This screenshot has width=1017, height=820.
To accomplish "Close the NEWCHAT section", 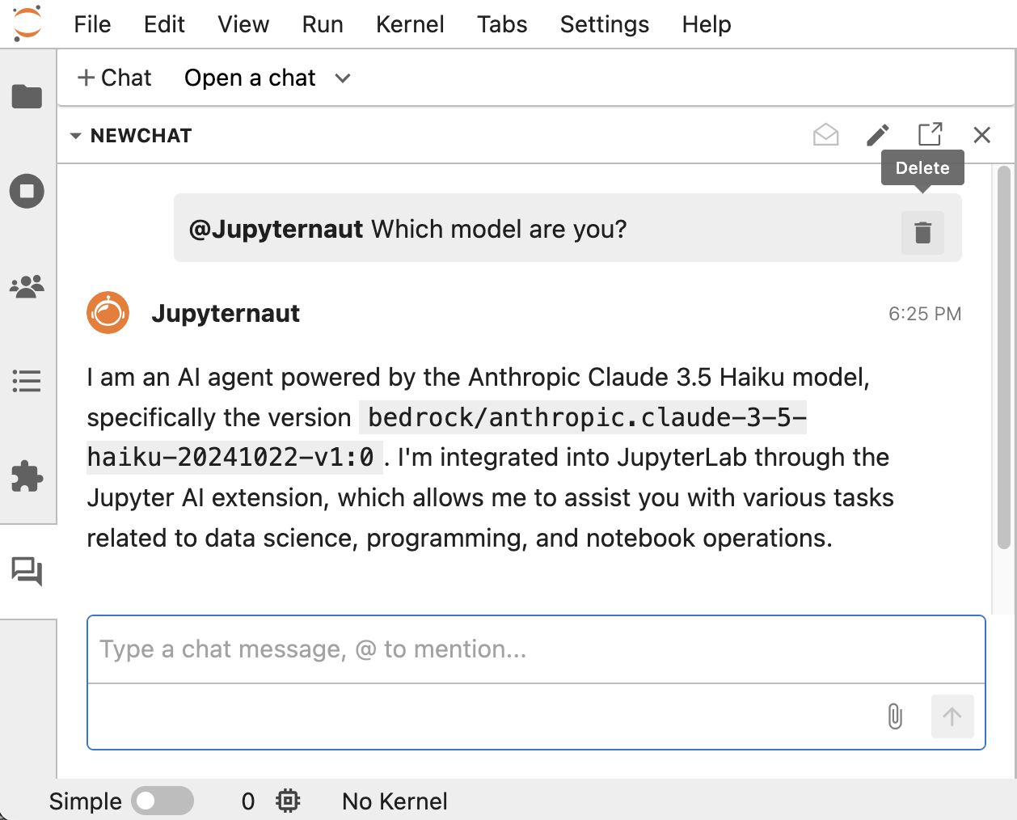I will pyautogui.click(x=982, y=135).
